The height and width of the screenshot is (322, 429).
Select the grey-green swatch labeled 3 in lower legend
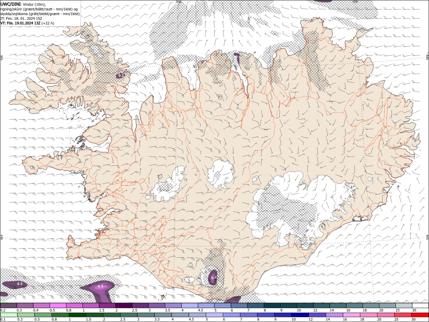coord(146,315)
